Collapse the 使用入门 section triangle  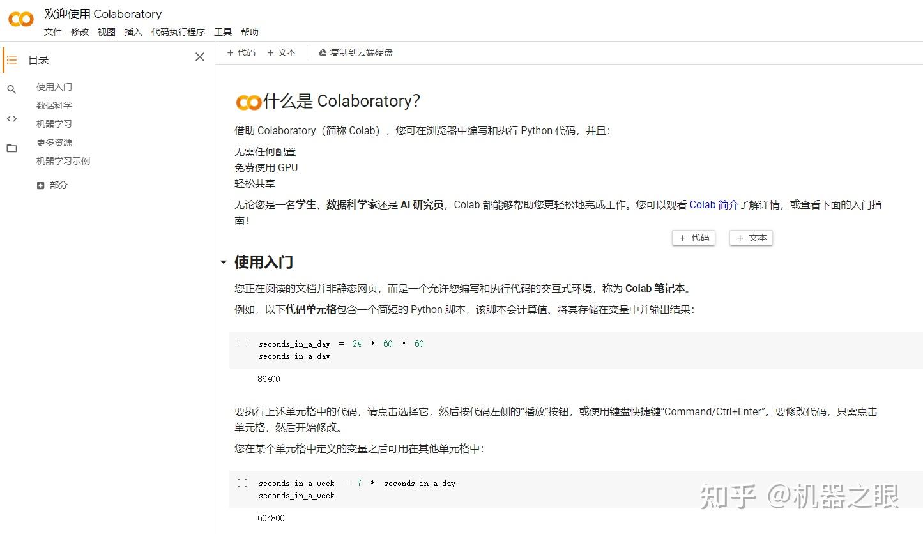click(223, 262)
